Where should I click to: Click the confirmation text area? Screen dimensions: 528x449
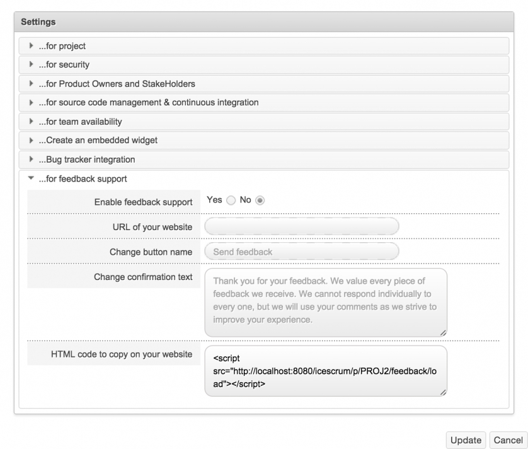coord(326,302)
